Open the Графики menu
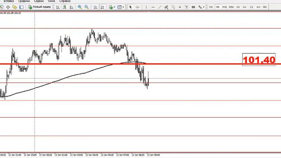The width and height of the screenshot is (281, 158). pyautogui.click(x=24, y=1)
